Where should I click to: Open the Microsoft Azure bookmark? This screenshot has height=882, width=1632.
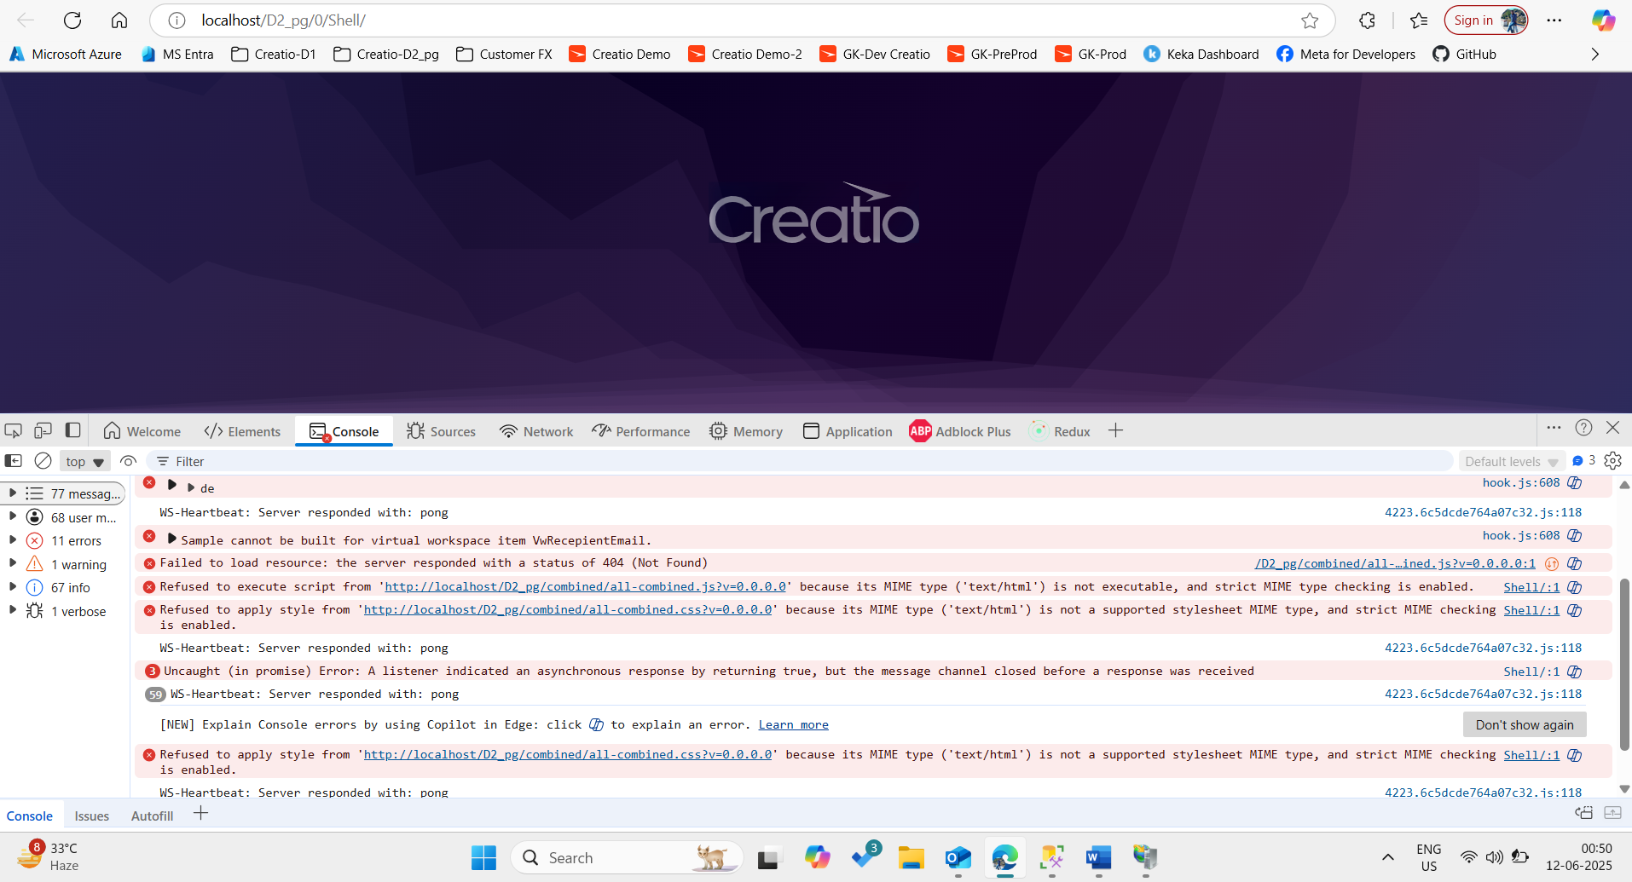pos(66,55)
